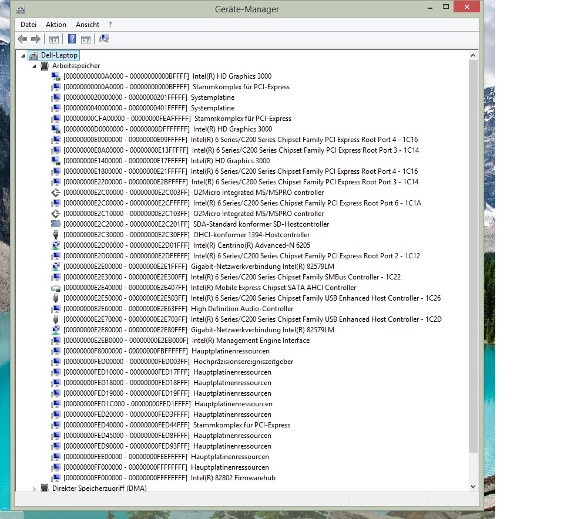This screenshot has height=519, width=564.
Task: Click the Forward arrow toolbar icon
Action: (36, 39)
